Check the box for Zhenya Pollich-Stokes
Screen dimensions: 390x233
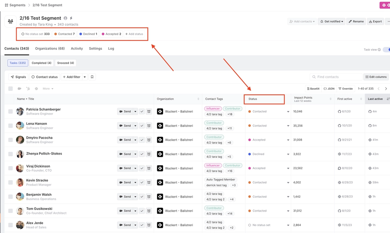click(10, 154)
